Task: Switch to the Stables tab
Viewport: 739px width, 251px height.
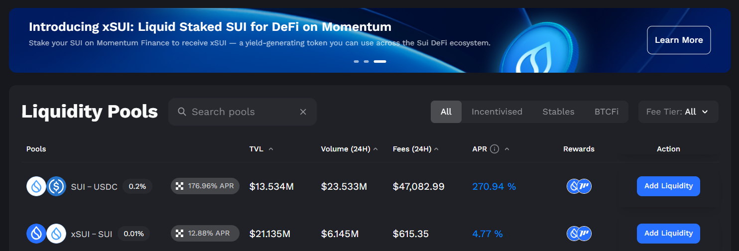Action: 558,112
